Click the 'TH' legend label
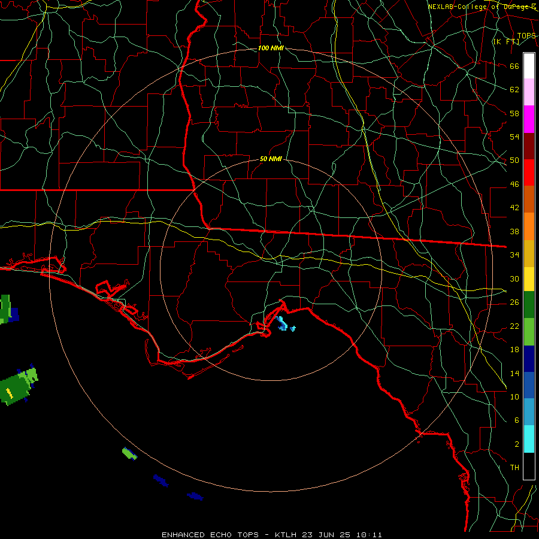 [514, 468]
